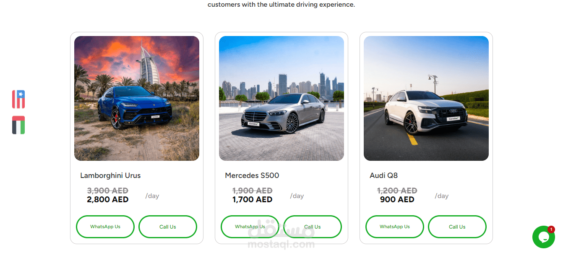The height and width of the screenshot is (255, 563).
Task: Click the red-striped flag with star icon
Action: pyautogui.click(x=18, y=99)
